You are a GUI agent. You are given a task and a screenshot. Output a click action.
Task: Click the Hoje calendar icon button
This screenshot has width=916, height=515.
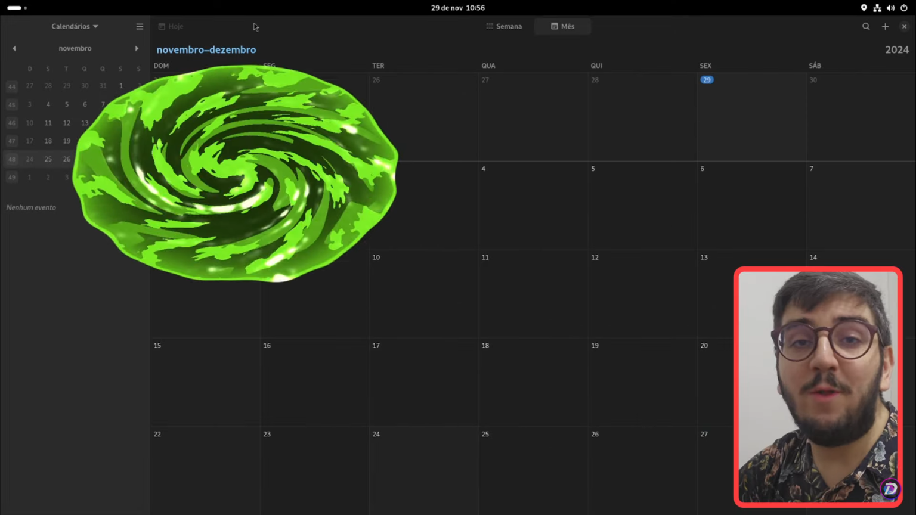(162, 26)
